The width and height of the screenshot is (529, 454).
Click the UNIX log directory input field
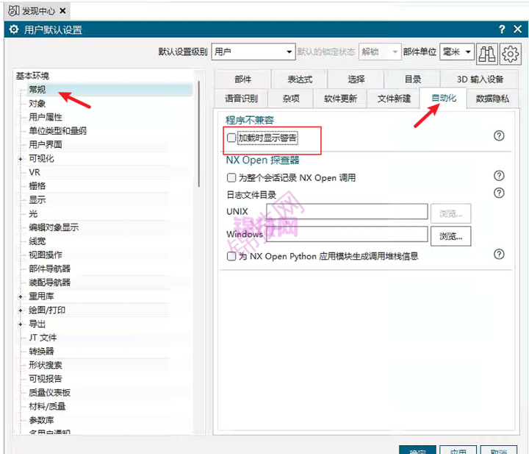(x=347, y=212)
